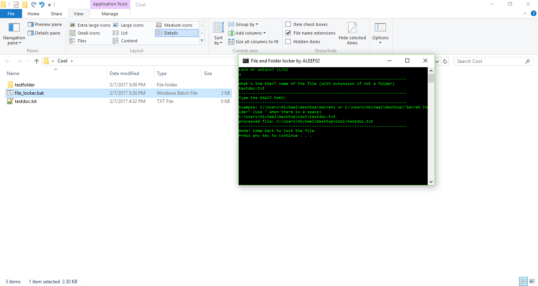This screenshot has width=538, height=286.
Task: Collapse the ribbon with the chevron
Action: 525,14
